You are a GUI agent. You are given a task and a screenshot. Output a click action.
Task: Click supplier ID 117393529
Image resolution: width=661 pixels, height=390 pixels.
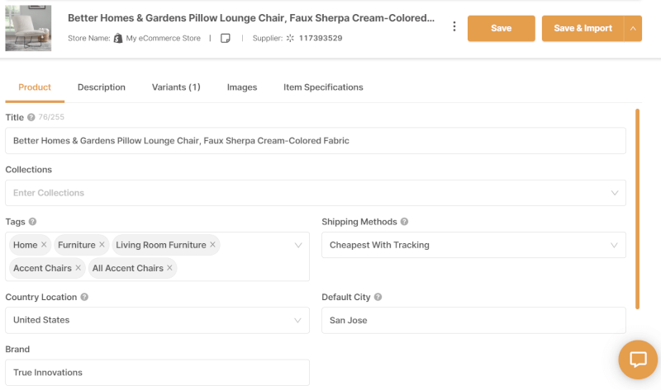pos(321,38)
